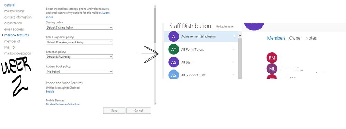The height and width of the screenshot is (129, 346).
Task: Select the green AT avatar icon
Action: [174, 49]
